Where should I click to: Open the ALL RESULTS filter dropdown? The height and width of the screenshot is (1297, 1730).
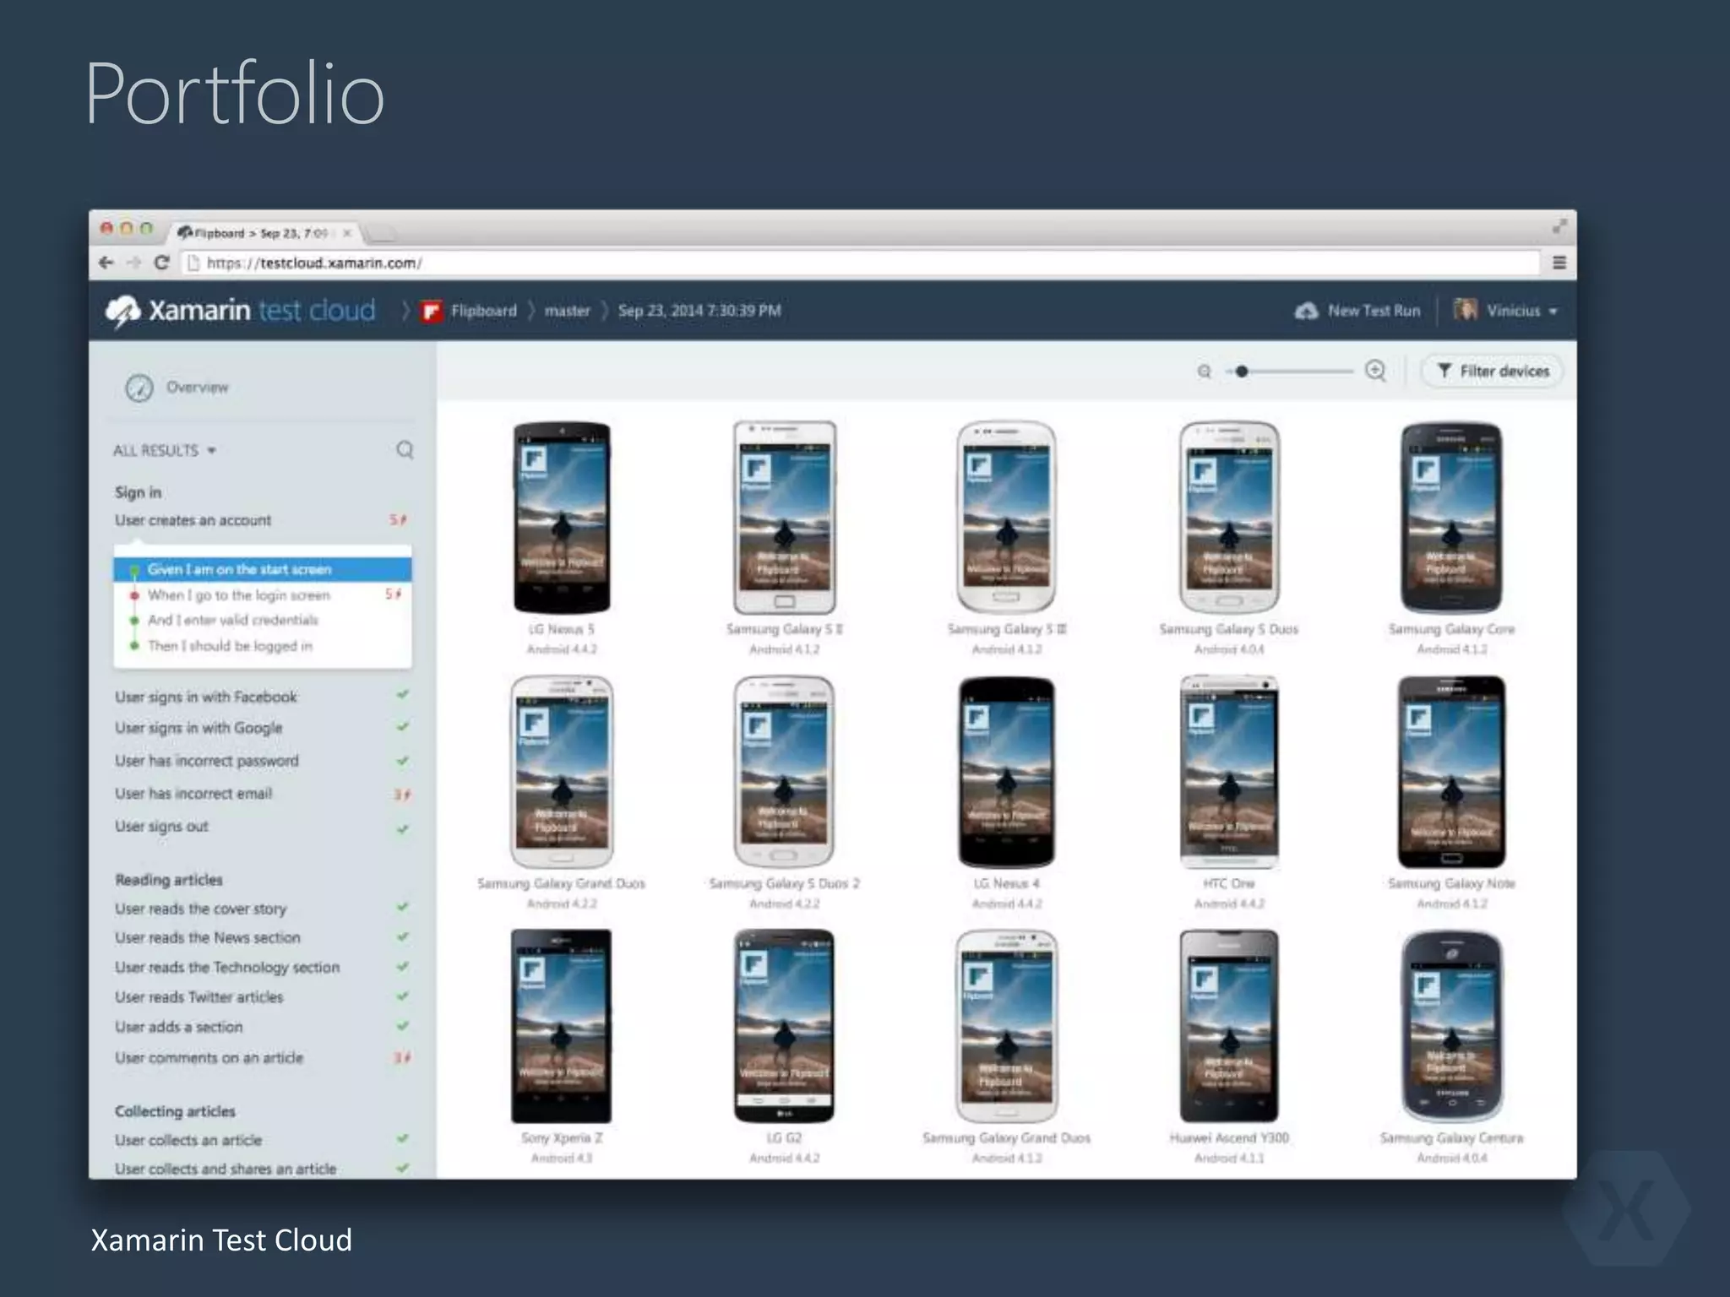coord(165,450)
